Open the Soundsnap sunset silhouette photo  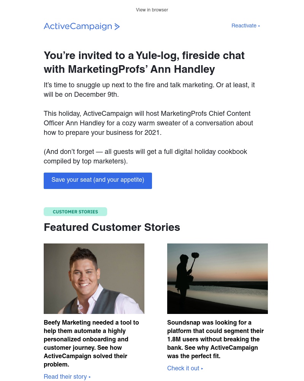coord(217,279)
